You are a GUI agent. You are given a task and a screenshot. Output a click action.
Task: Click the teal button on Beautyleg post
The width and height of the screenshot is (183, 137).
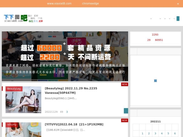point(126,111)
